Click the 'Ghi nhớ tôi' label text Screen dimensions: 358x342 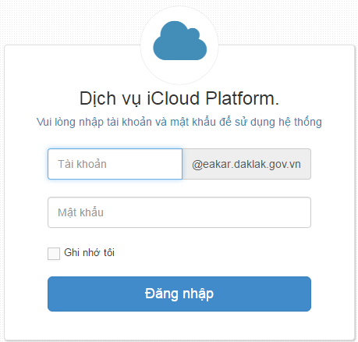(x=89, y=252)
